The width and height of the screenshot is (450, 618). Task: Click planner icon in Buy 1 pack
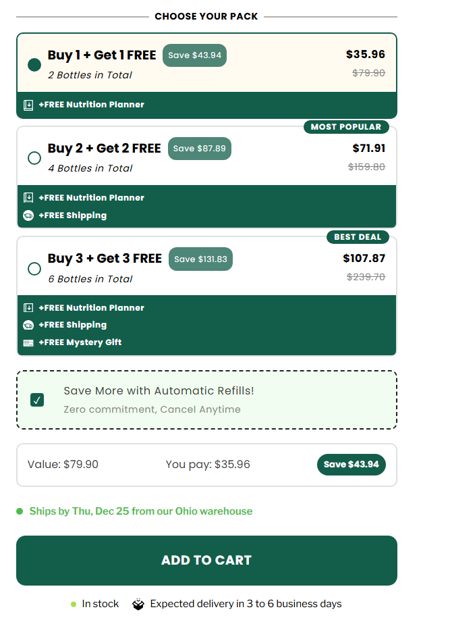[x=28, y=105]
